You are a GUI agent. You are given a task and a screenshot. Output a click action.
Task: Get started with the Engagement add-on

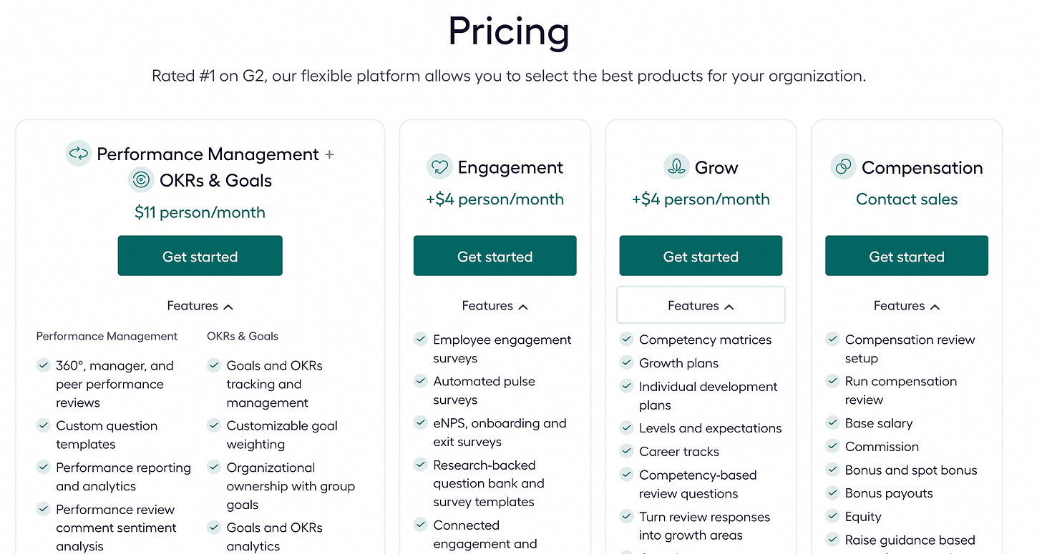click(x=495, y=256)
